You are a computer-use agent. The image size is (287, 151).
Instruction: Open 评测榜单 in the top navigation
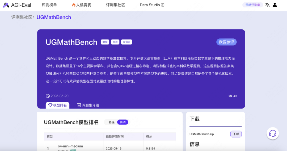tap(49, 5)
